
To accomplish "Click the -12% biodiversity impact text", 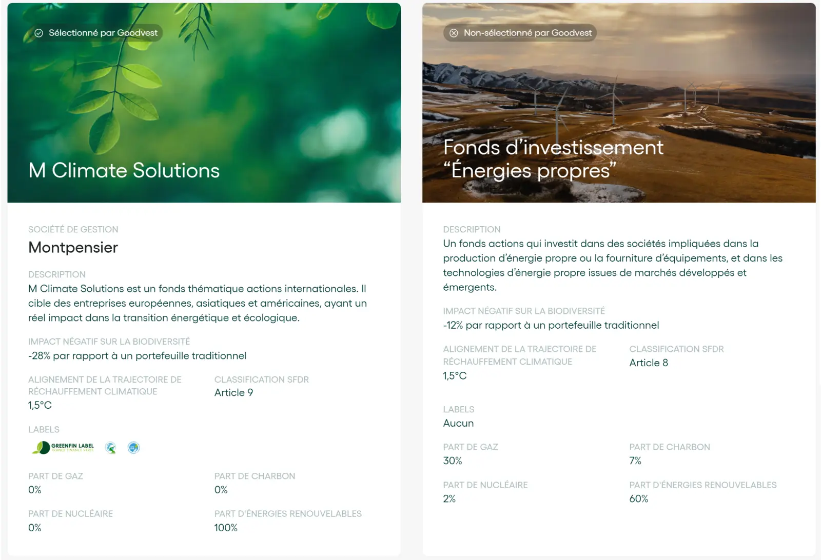I will point(551,325).
